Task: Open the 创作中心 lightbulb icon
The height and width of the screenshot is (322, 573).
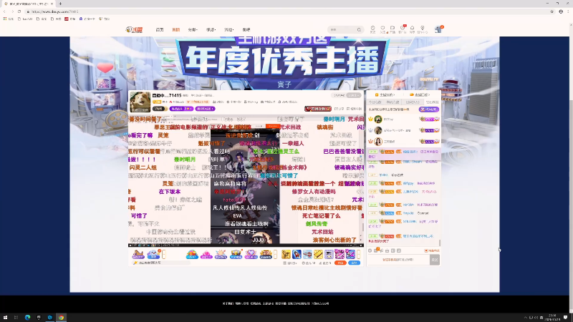Action: [422, 29]
